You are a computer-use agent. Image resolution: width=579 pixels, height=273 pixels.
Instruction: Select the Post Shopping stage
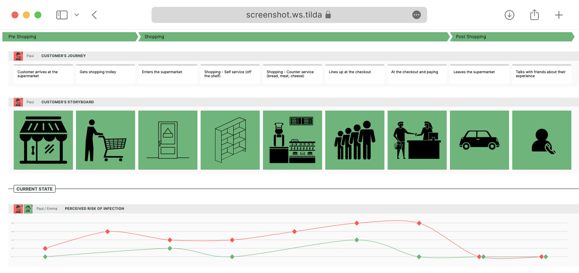click(512, 37)
